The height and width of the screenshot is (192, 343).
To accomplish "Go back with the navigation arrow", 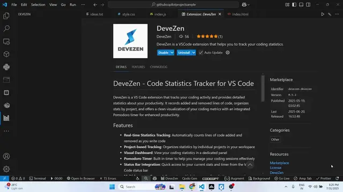I will click(95, 5).
